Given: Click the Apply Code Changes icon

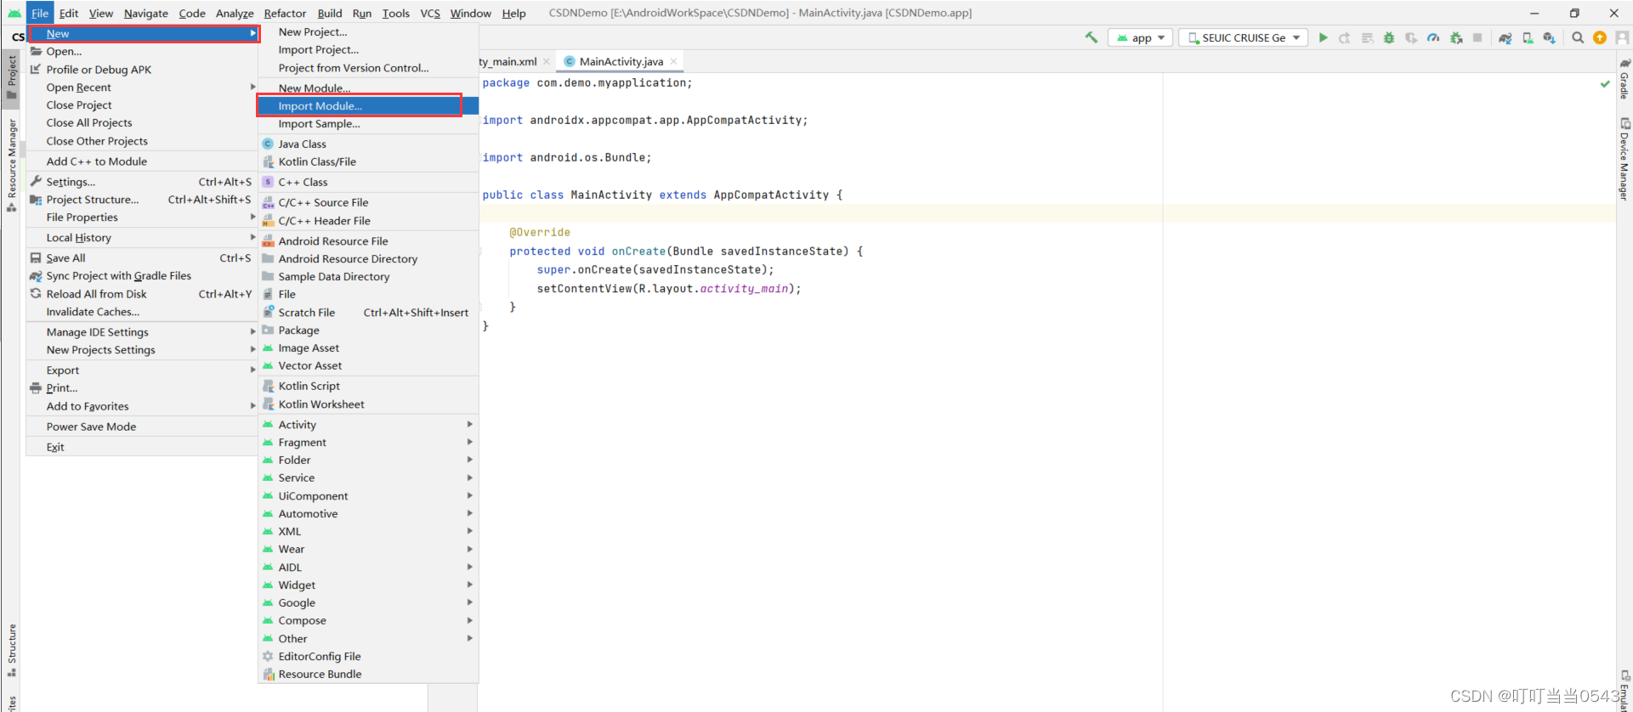Looking at the screenshot, I should [1367, 37].
